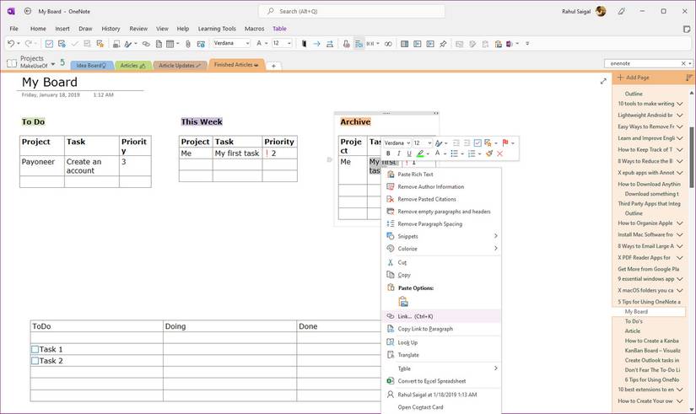Screen dimensions: 696x414
Task: Apply green highlighter from the mini toolbar
Action: 421,153
